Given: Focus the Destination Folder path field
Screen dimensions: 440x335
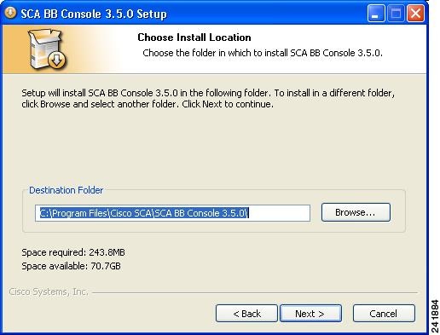Looking at the screenshot, I should click(172, 213).
